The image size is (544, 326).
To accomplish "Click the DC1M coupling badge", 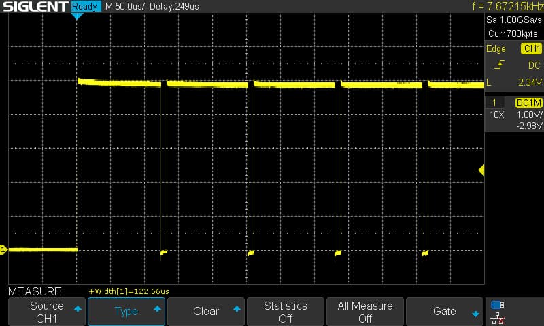I will (x=529, y=103).
